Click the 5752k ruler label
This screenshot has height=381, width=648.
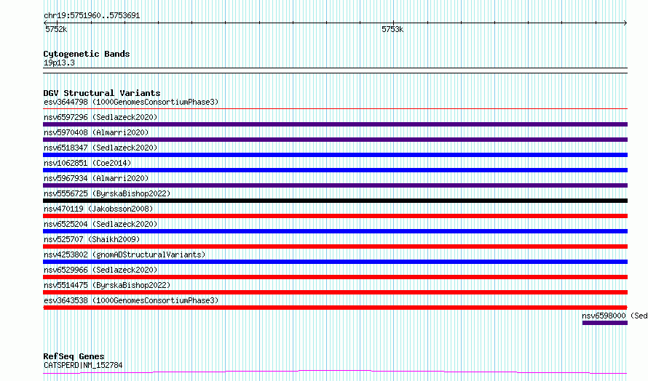pos(56,29)
